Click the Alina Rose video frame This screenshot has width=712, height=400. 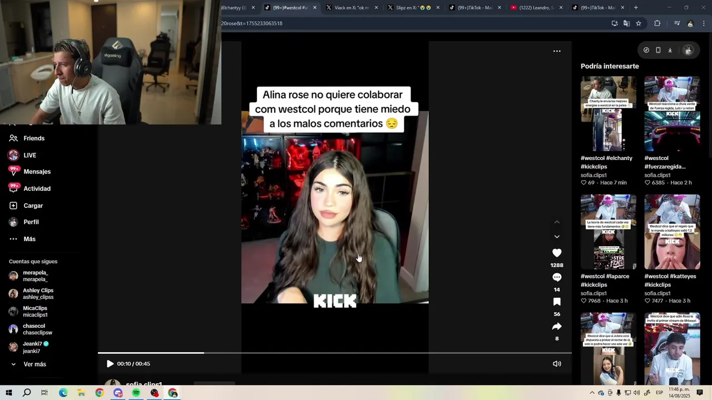[x=335, y=207]
